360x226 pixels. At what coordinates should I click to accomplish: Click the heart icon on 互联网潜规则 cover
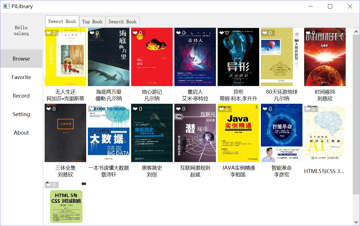tap(178, 109)
